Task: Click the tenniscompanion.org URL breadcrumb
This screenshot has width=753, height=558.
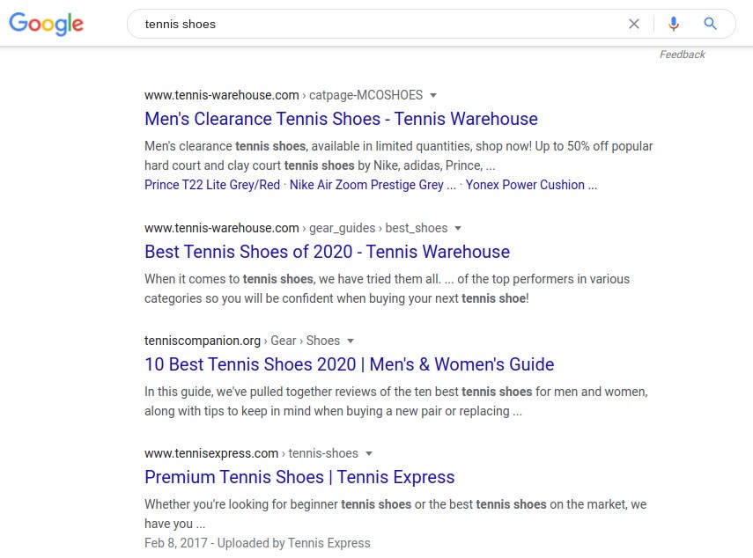Action: click(x=203, y=341)
